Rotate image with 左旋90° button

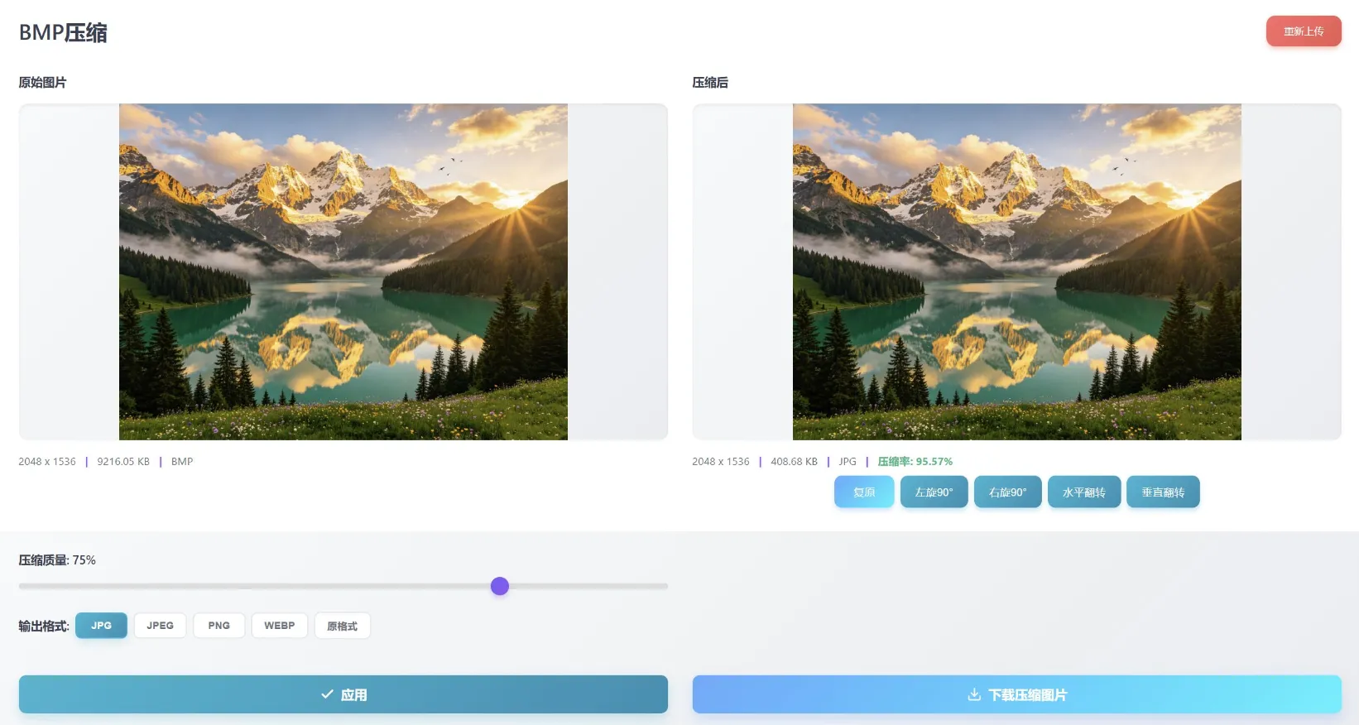tap(934, 492)
